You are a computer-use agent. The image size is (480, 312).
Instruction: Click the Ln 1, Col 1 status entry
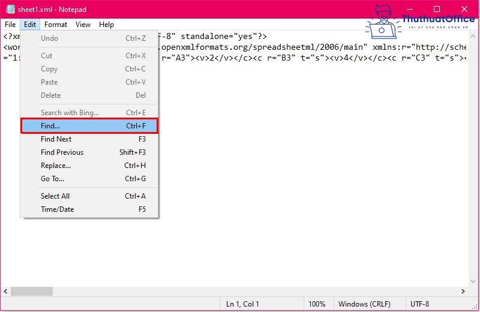pos(242,304)
